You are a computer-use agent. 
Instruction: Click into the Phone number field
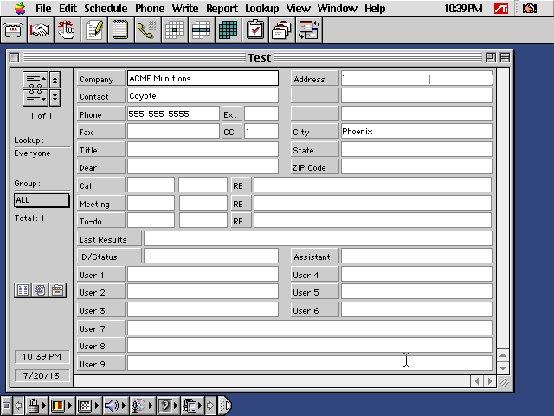click(172, 114)
